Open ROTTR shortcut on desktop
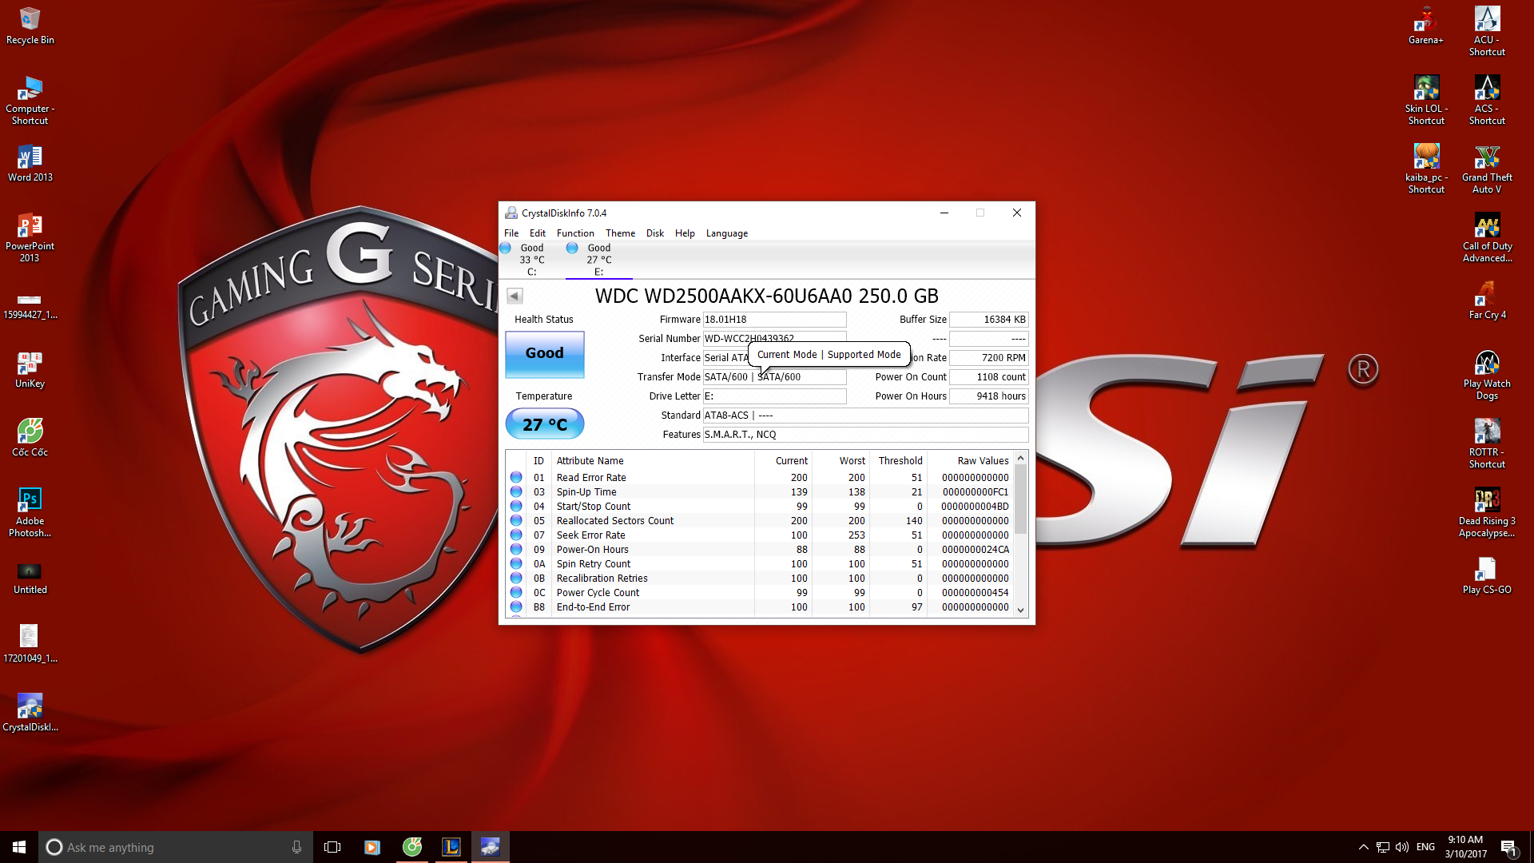This screenshot has height=863, width=1534. [1486, 444]
